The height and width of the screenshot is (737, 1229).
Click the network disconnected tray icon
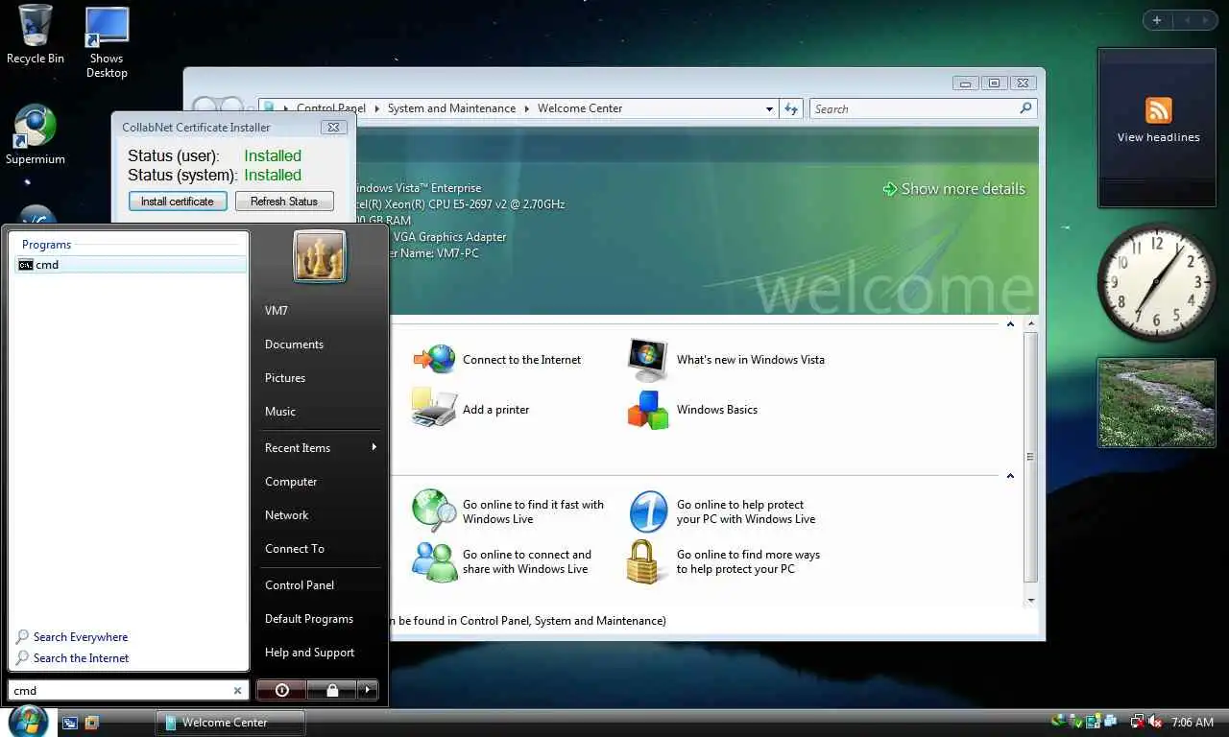[x=1138, y=722]
